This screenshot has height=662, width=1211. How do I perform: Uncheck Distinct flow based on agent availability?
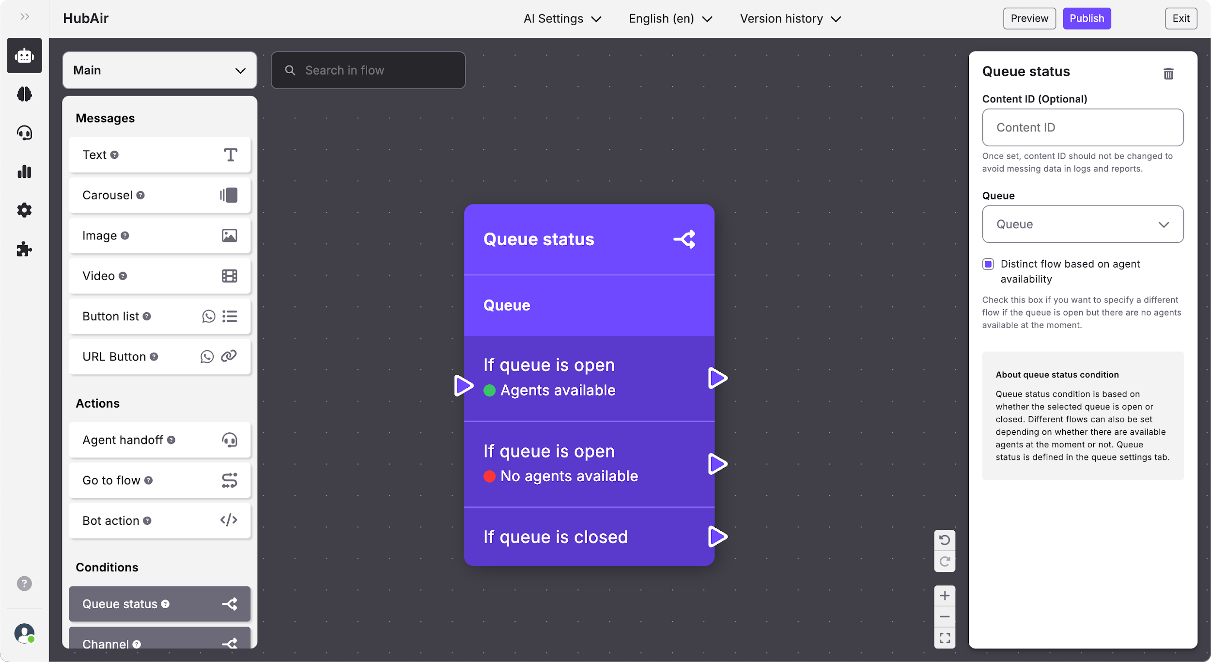pos(988,264)
